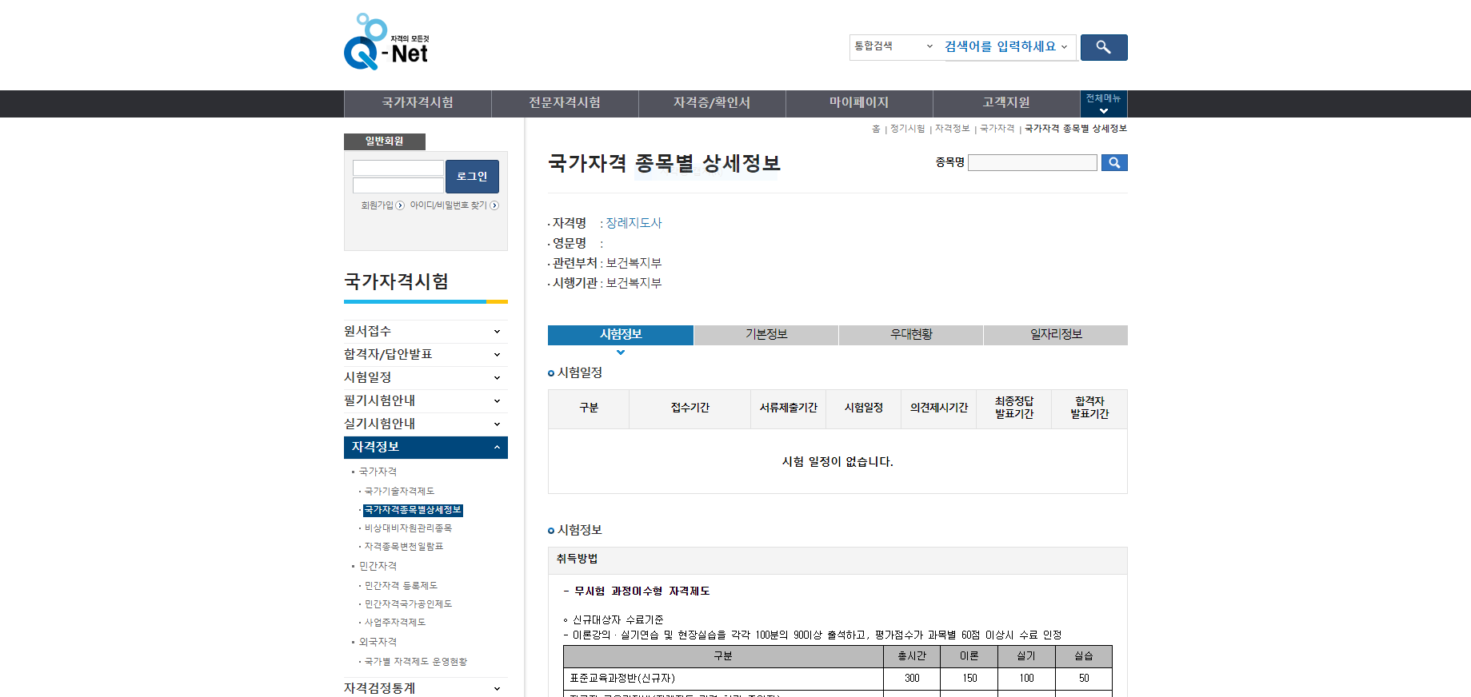Switch to the 기본정보 tab

click(766, 335)
